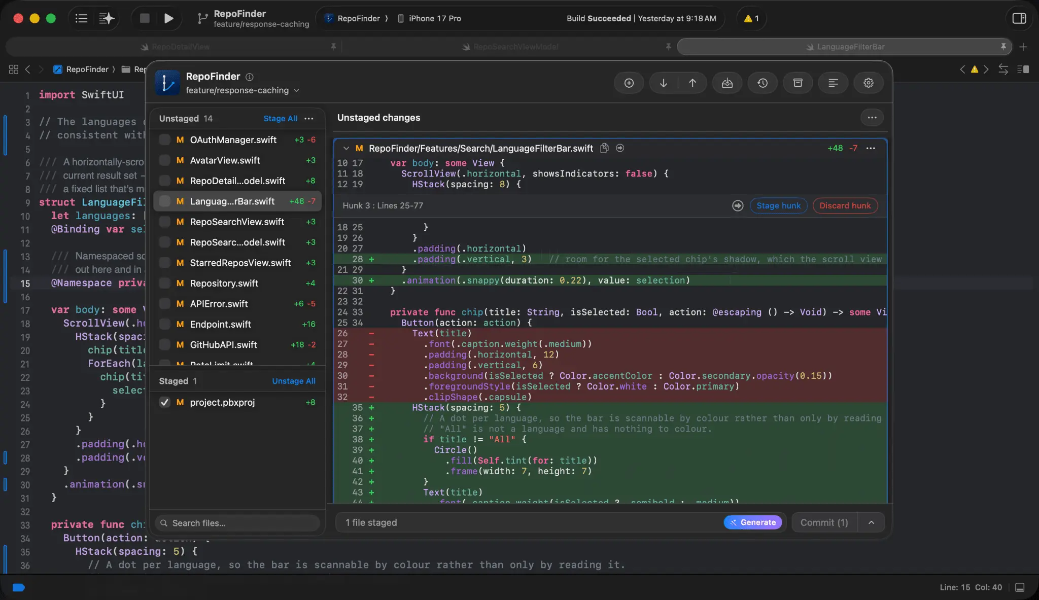
Task: Open the sparkle coding assistant icon
Action: click(107, 19)
